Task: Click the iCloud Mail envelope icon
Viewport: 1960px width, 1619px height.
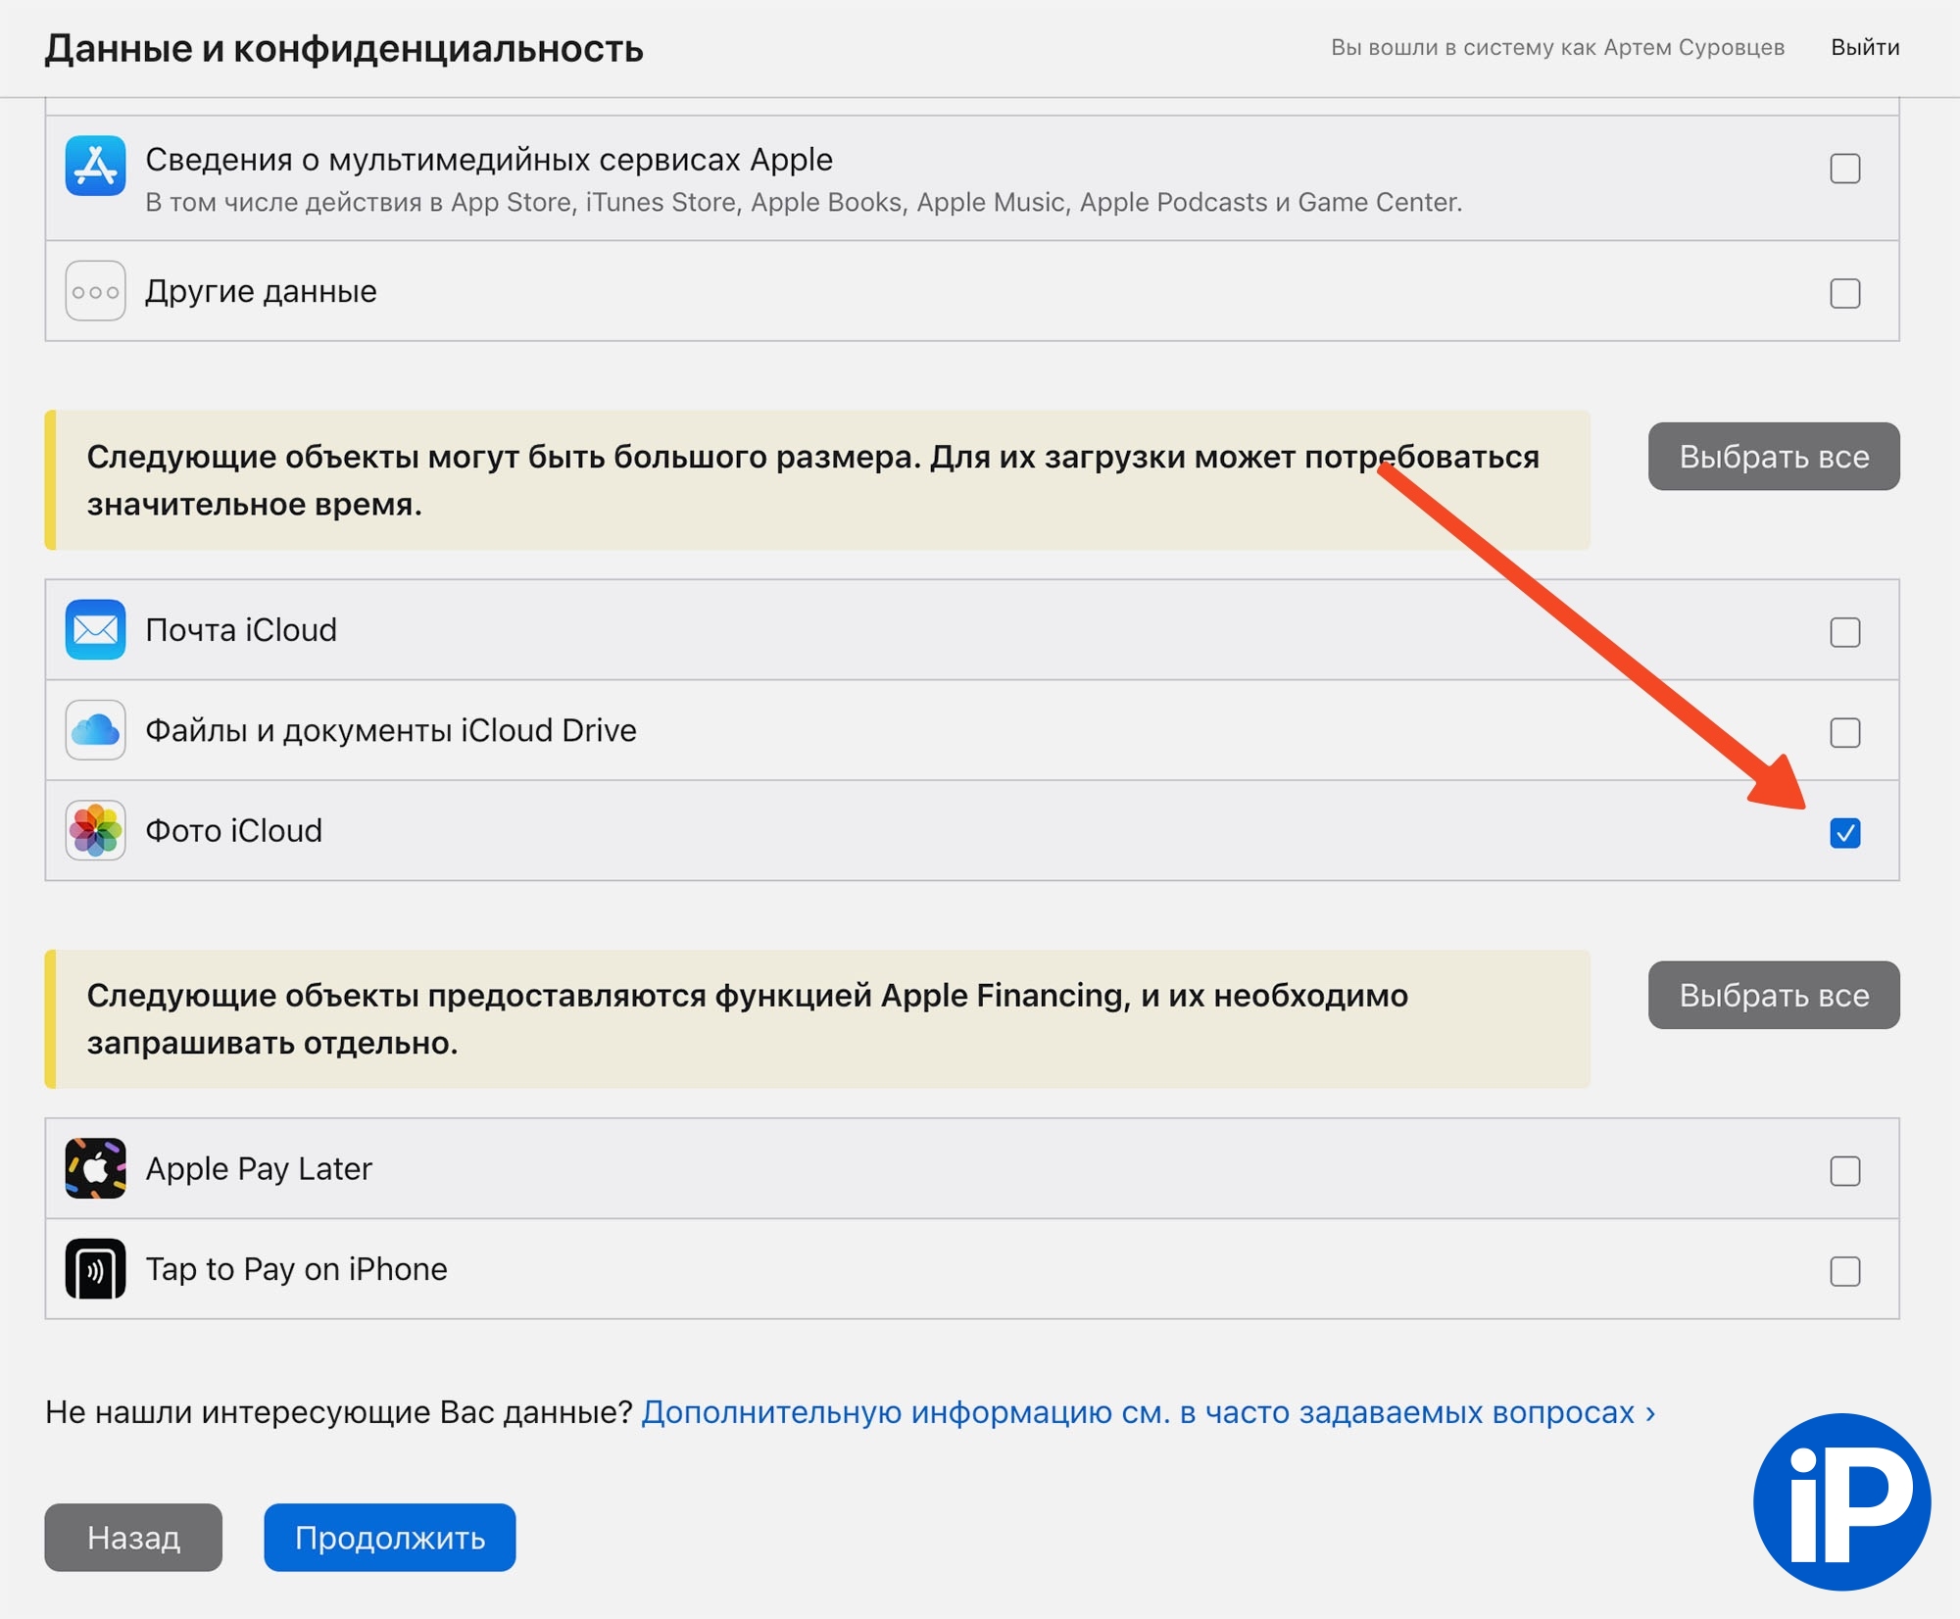Action: pos(95,629)
